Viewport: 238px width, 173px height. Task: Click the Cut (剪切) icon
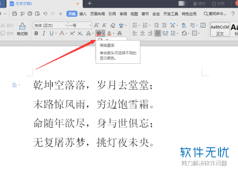tap(3, 25)
